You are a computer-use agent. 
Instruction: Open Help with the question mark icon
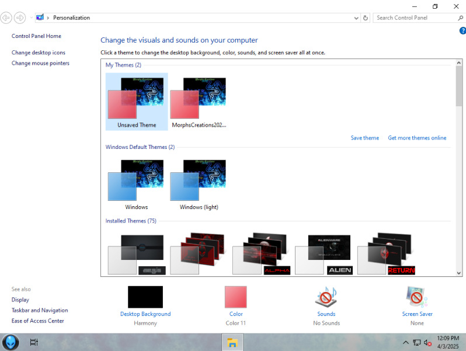tap(462, 30)
